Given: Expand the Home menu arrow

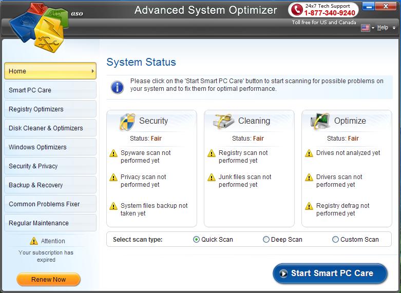Looking at the screenshot, I should (x=92, y=71).
